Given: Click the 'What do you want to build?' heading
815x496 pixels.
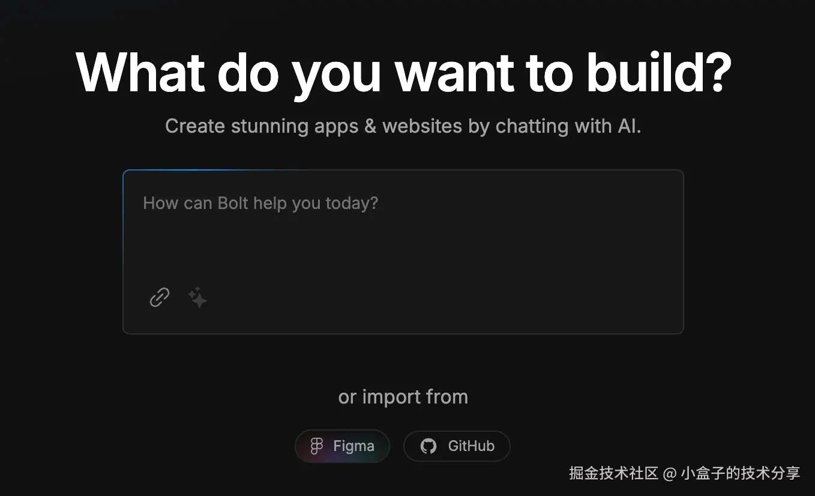Looking at the screenshot, I should (x=403, y=72).
